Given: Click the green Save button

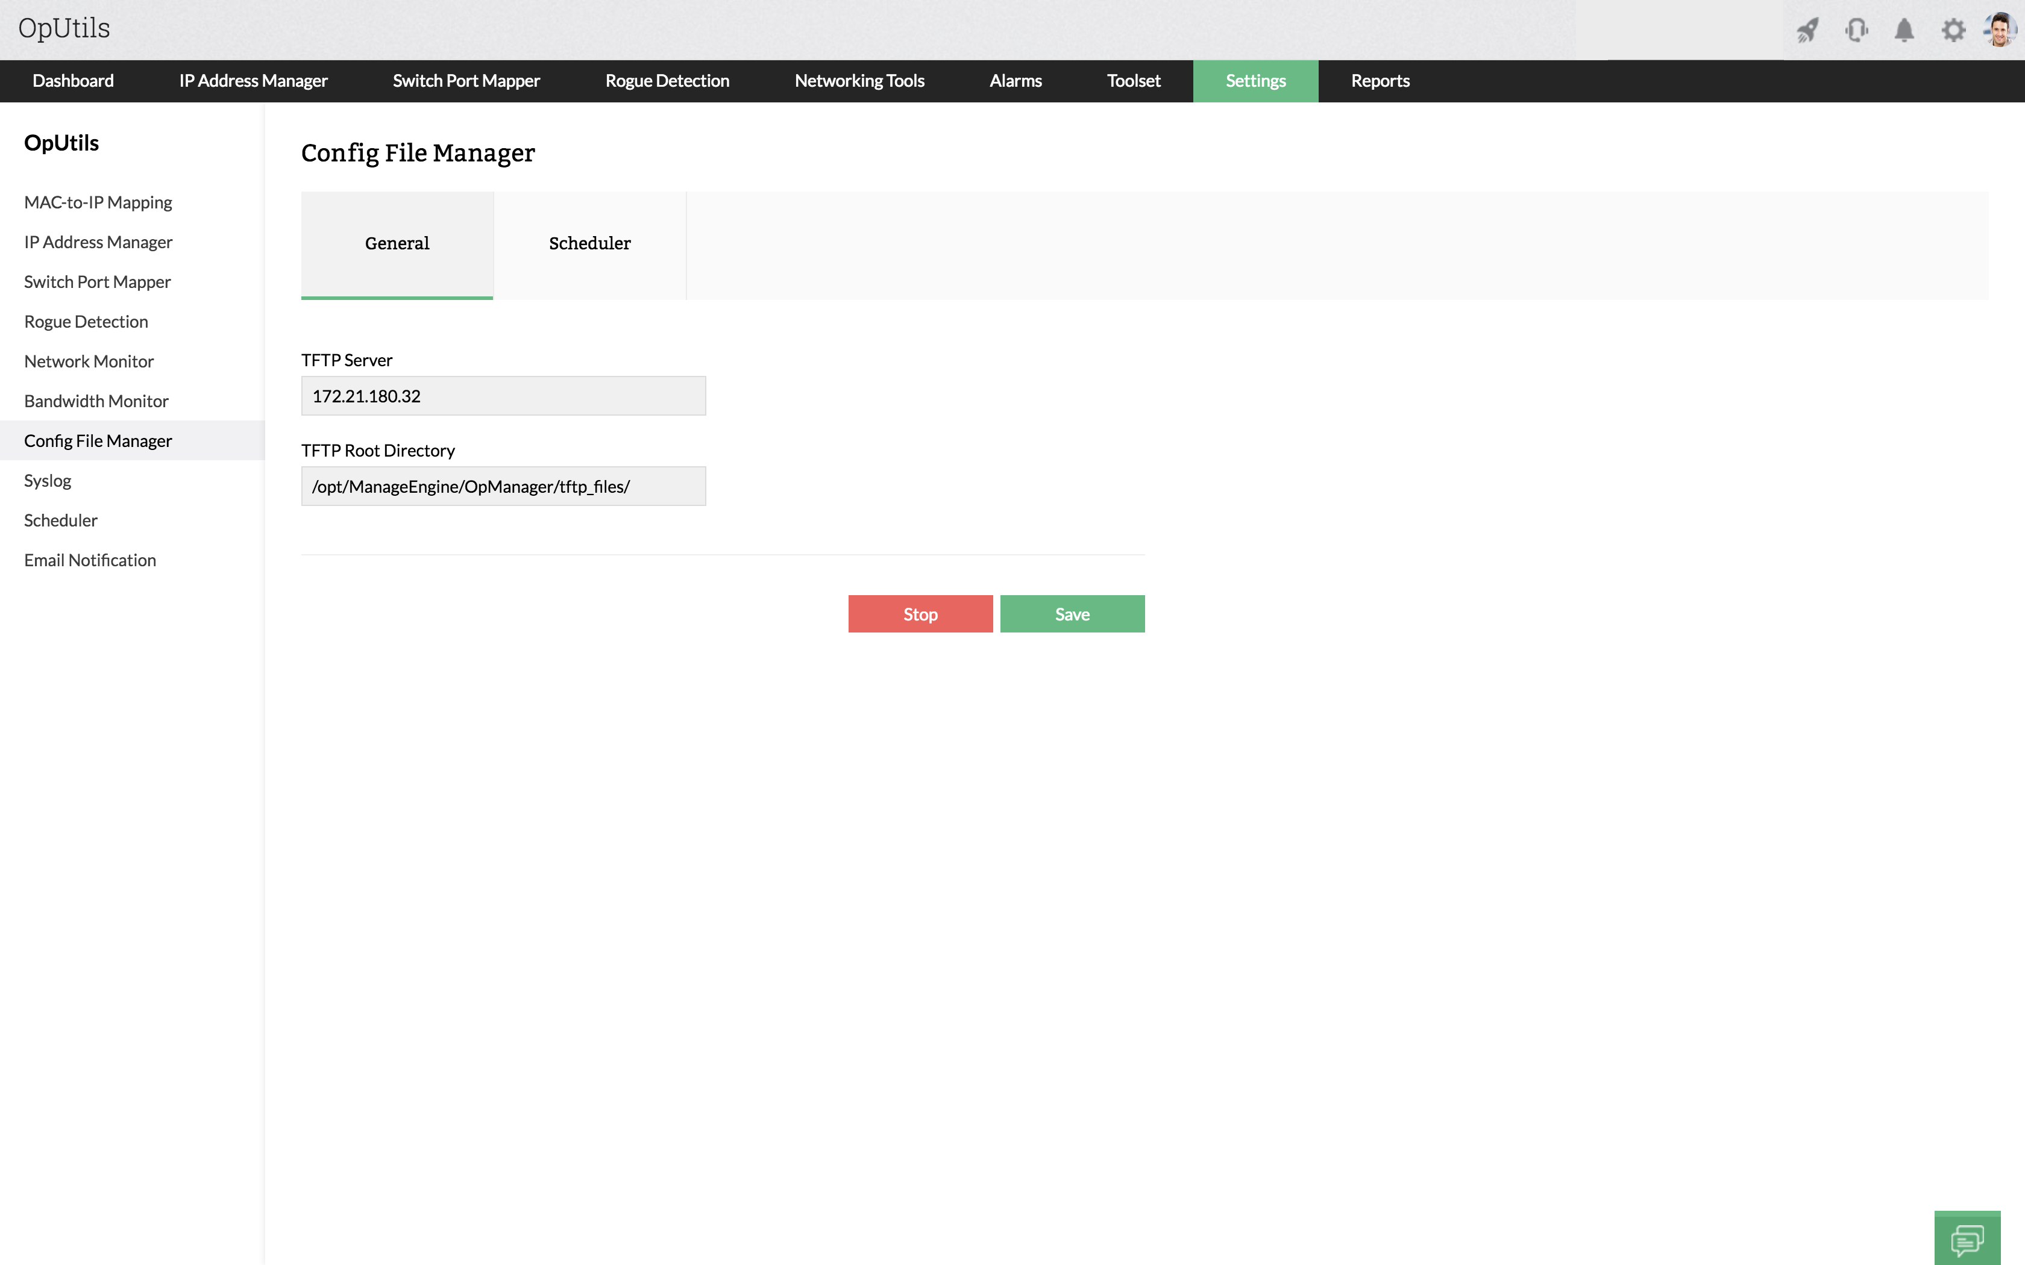Looking at the screenshot, I should point(1072,614).
